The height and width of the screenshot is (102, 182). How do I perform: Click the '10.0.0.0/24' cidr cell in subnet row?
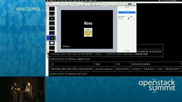click(x=122, y=69)
